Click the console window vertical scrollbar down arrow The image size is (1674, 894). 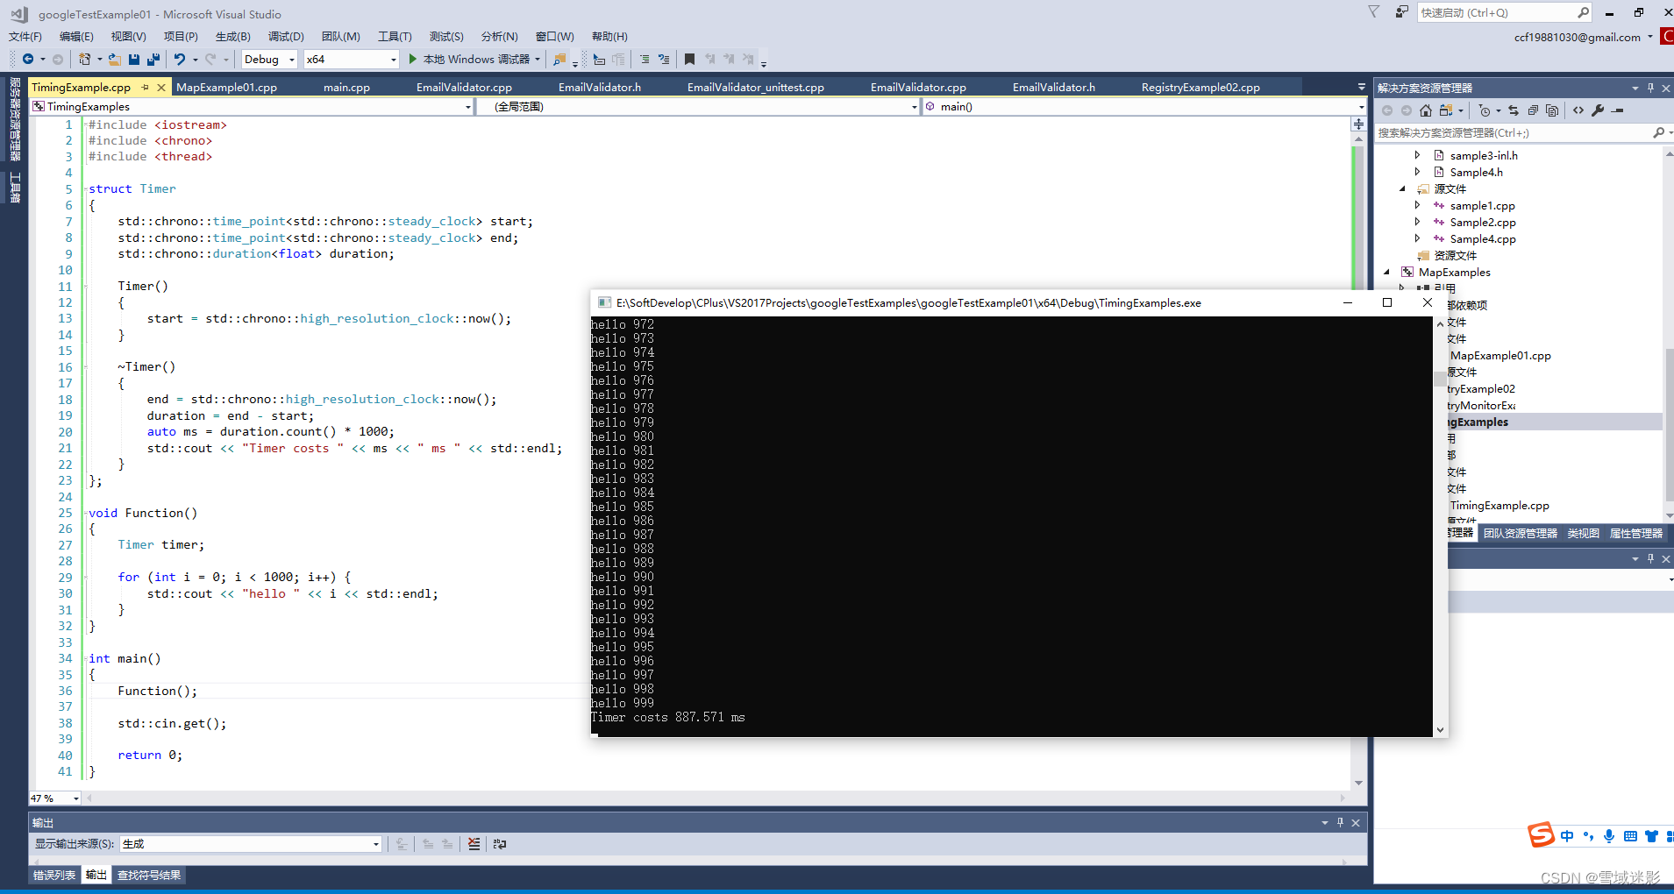(x=1440, y=729)
